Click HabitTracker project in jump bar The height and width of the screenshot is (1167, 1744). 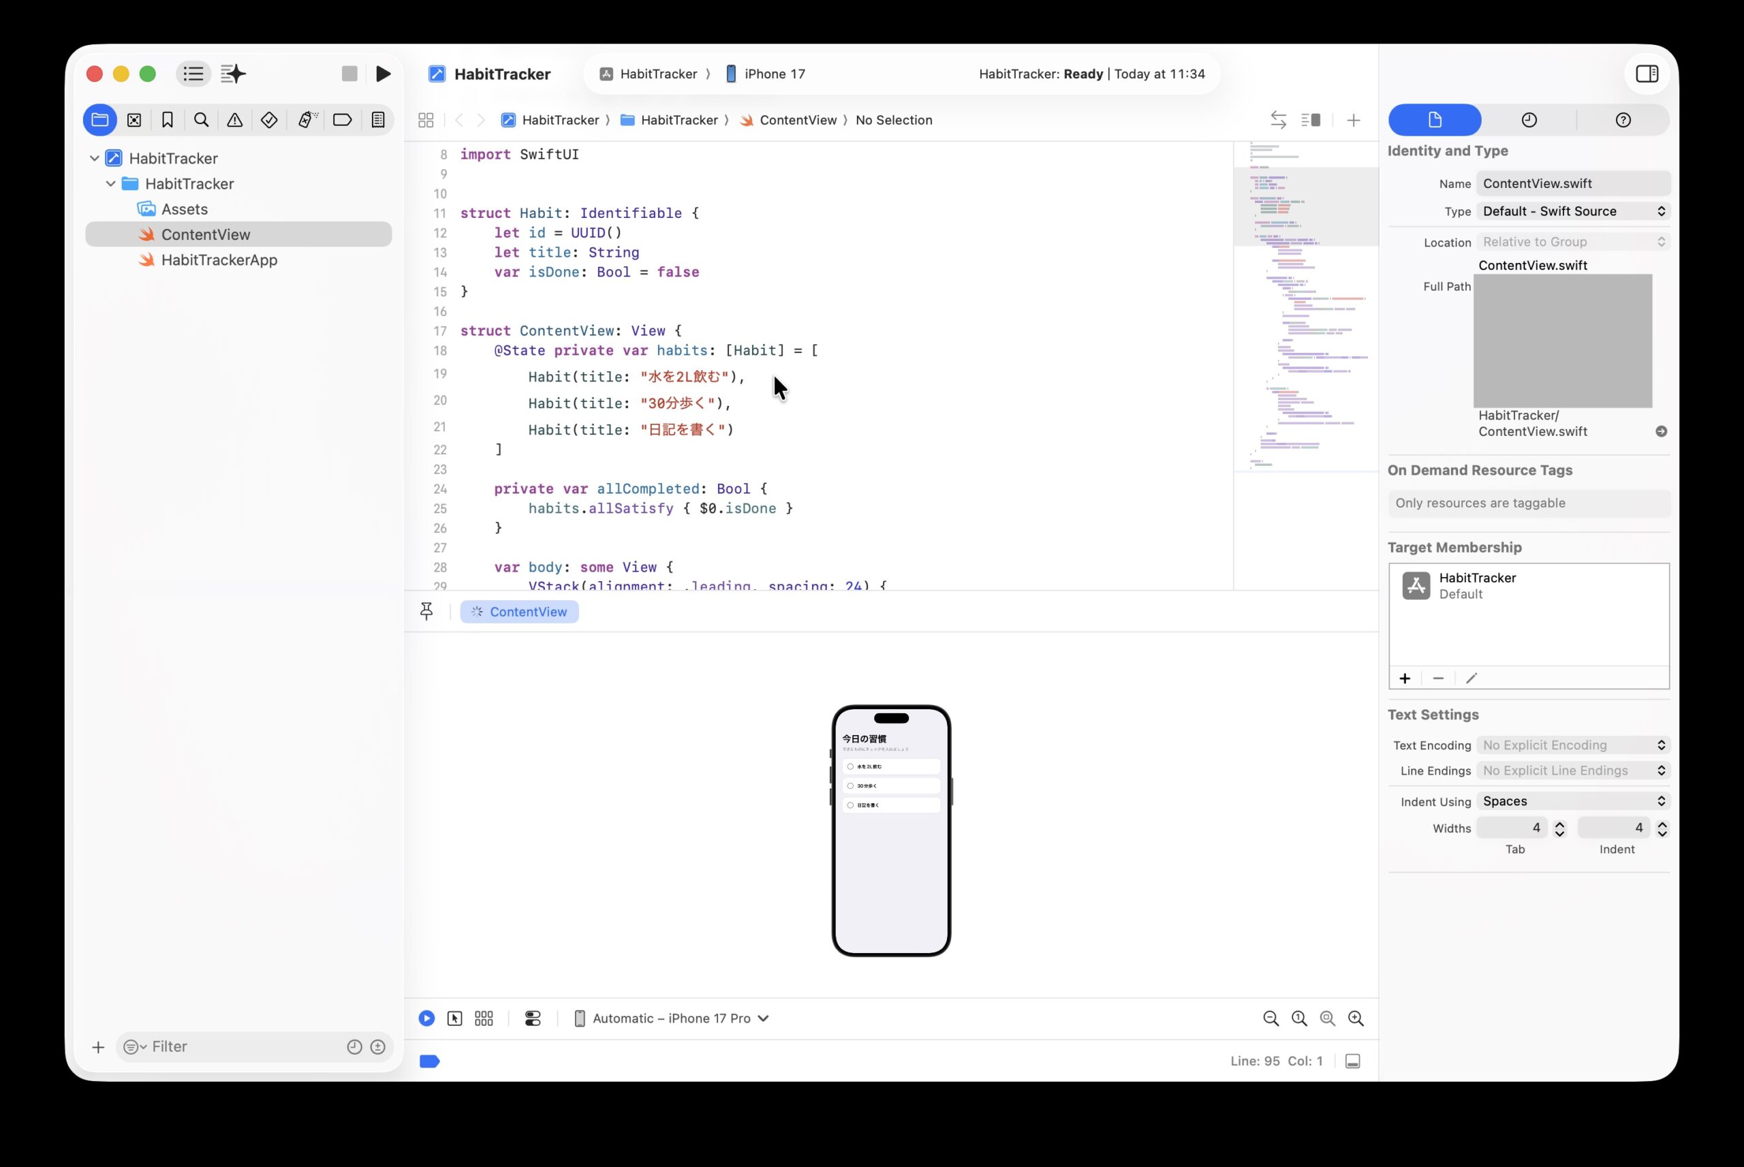pyautogui.click(x=550, y=120)
